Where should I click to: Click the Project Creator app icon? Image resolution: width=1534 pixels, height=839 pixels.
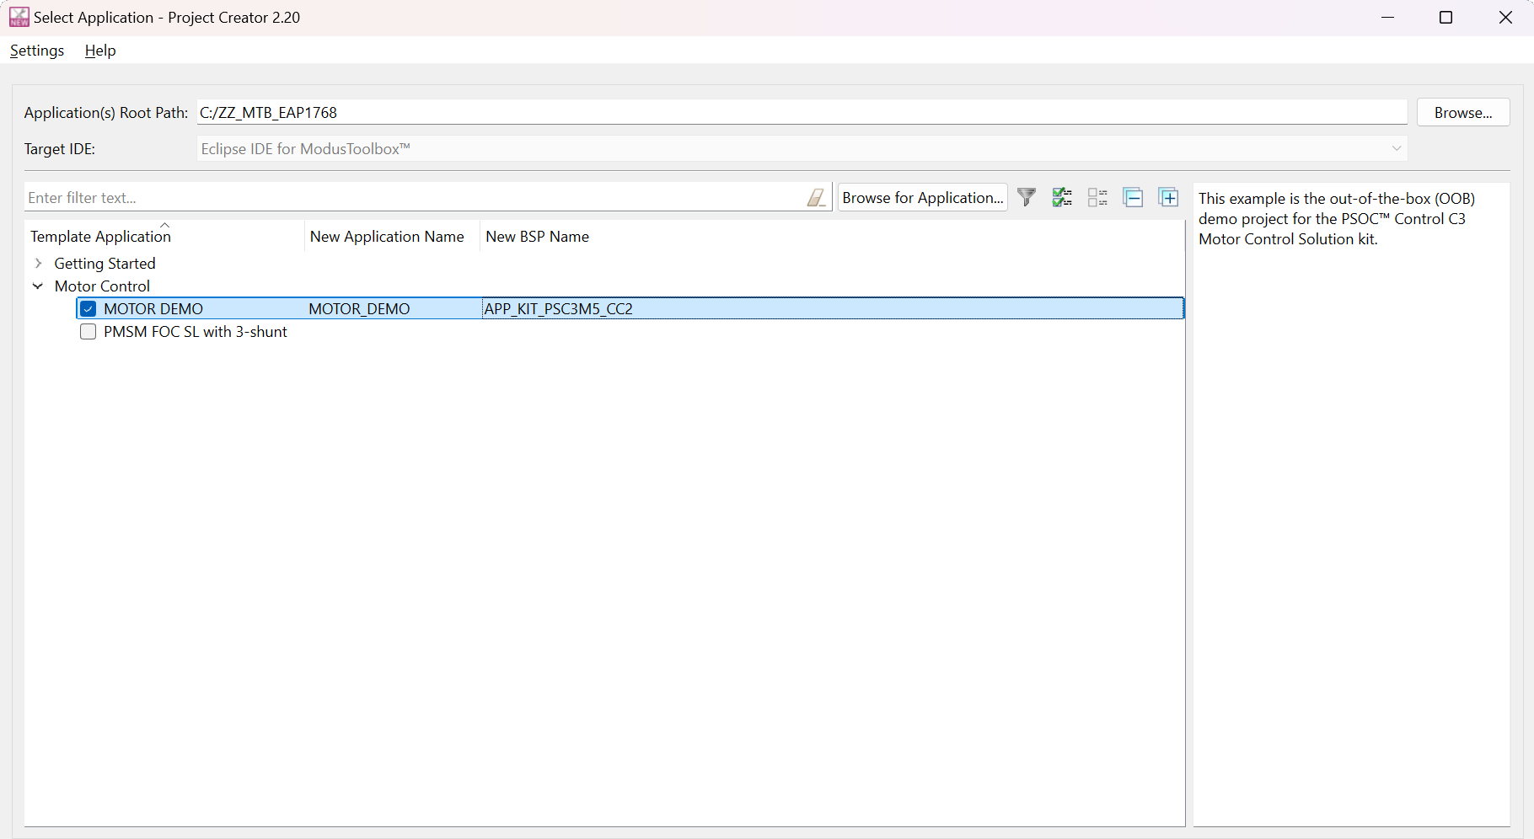(19, 17)
